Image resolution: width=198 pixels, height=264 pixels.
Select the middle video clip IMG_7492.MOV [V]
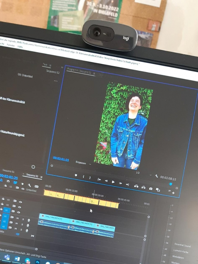coord(82,223)
